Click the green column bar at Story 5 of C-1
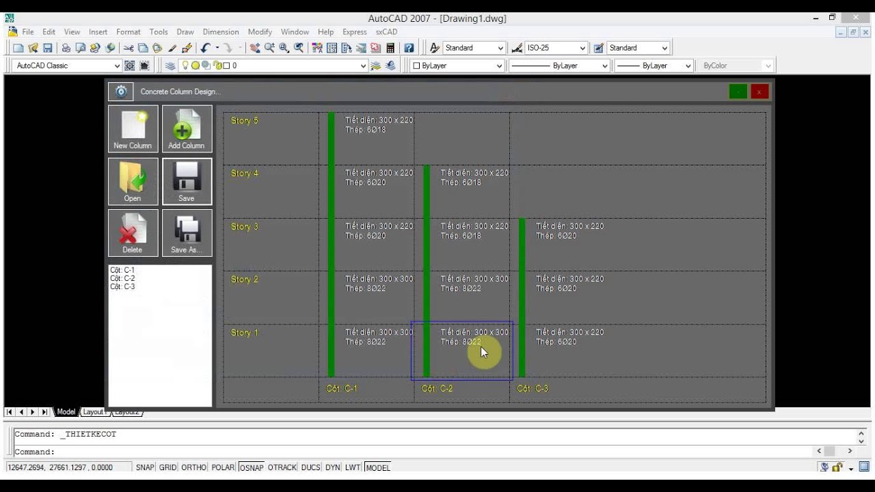 [332, 139]
